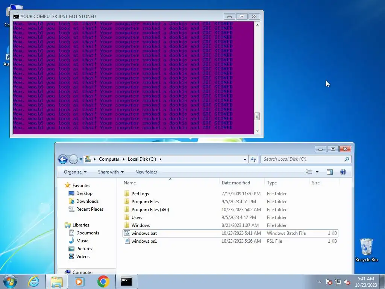Open Explorer help question mark icon
The width and height of the screenshot is (385, 289).
(343, 172)
